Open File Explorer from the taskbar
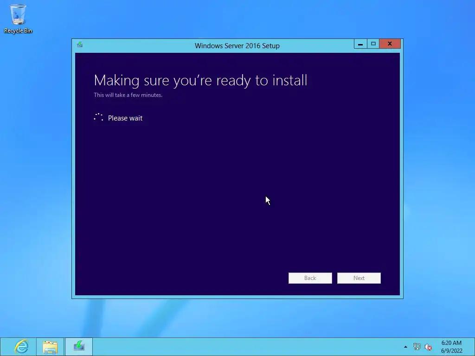This screenshot has width=475, height=356. tap(50, 347)
